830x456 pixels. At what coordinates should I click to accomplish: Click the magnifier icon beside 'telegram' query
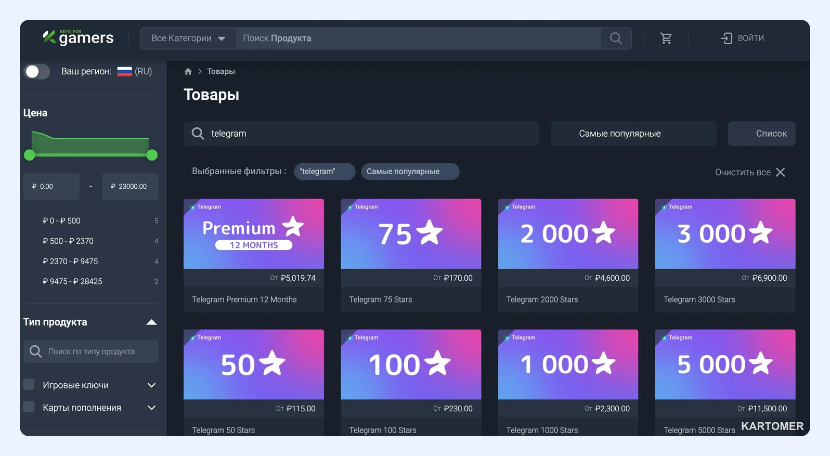coord(198,134)
